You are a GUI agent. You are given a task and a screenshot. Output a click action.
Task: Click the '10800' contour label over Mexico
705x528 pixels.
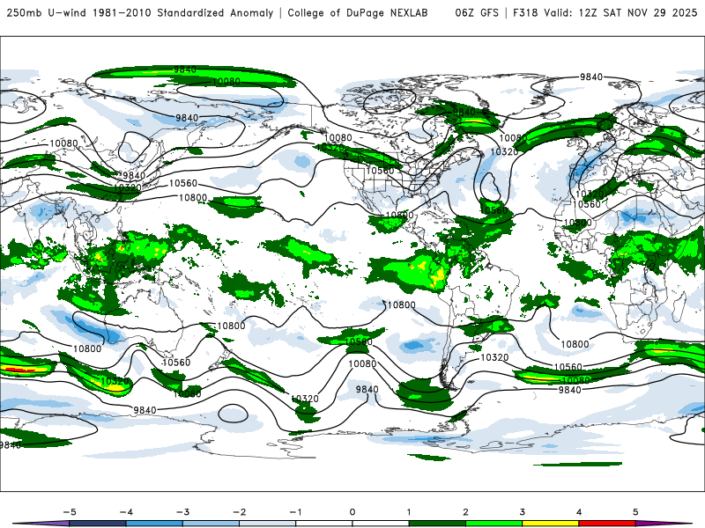(400, 216)
